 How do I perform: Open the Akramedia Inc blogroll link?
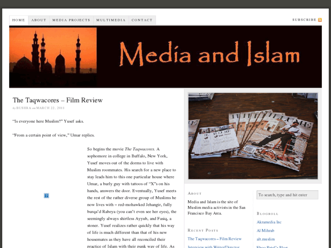269,222
